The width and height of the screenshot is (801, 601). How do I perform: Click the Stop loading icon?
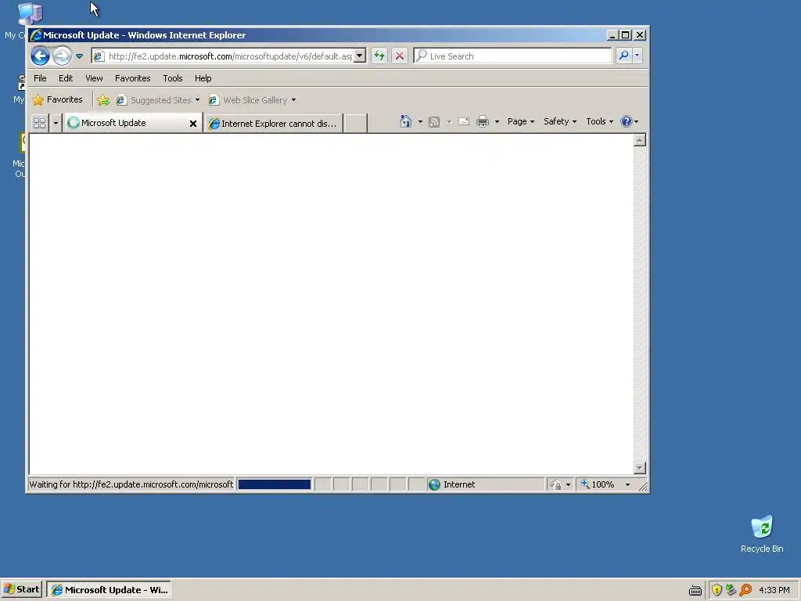pyautogui.click(x=400, y=56)
